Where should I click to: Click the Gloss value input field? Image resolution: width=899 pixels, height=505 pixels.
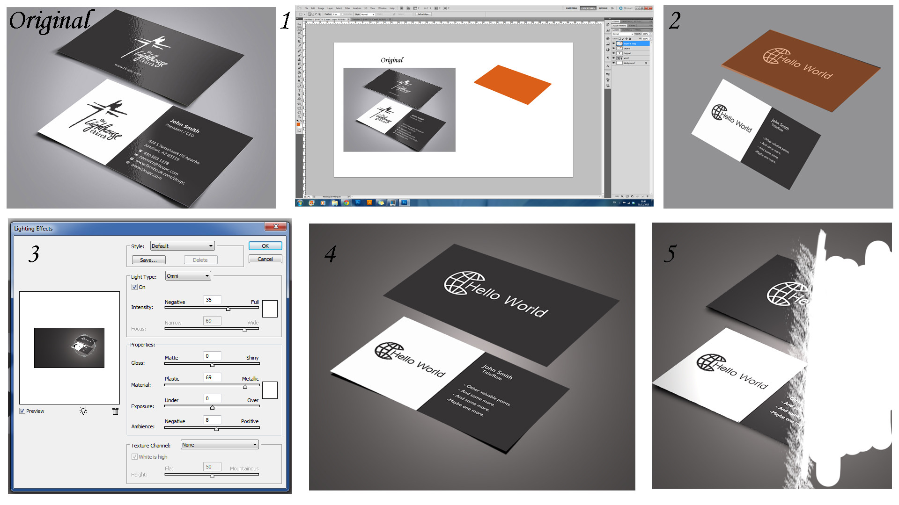[x=212, y=356]
